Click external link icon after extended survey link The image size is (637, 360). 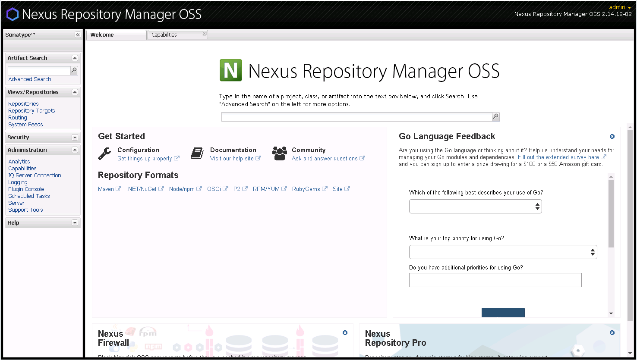pos(603,157)
